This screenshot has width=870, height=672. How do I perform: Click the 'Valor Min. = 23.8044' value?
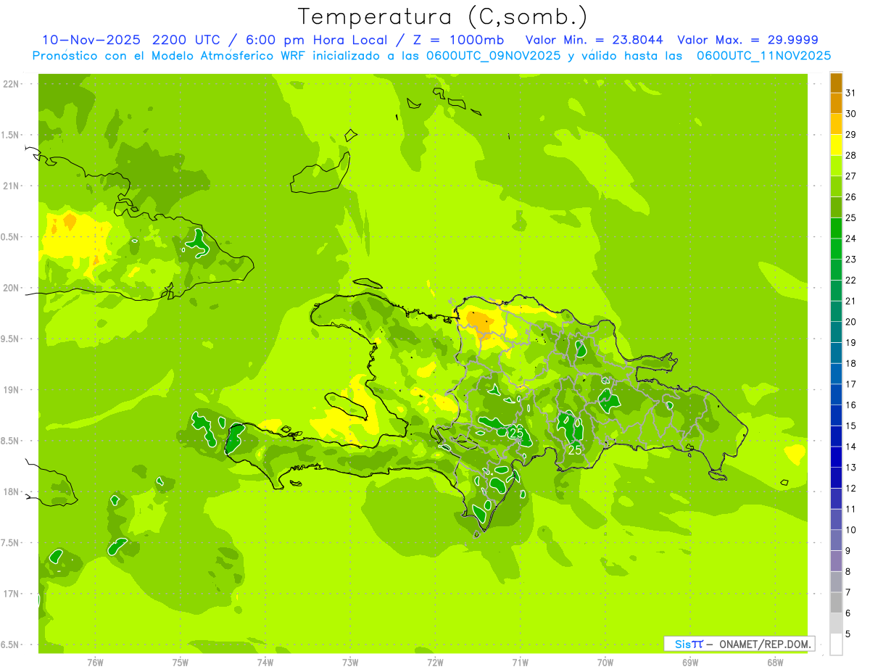[594, 40]
